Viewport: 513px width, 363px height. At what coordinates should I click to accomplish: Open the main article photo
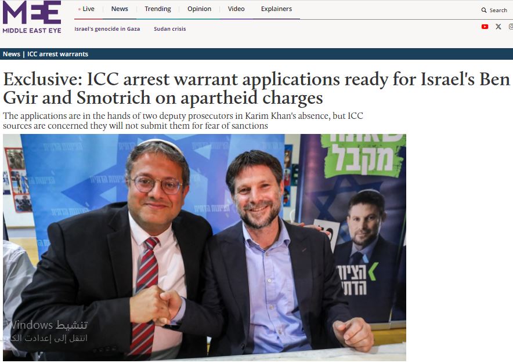204,248
